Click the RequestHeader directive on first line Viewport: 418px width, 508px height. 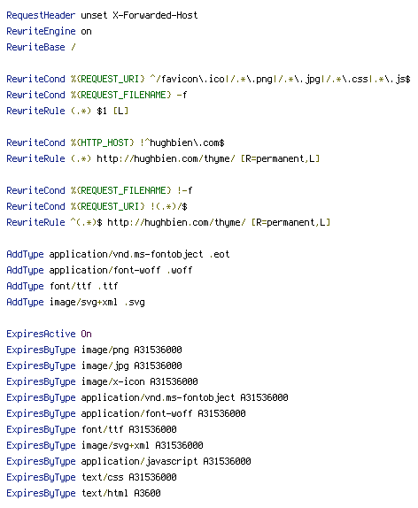click(x=41, y=15)
